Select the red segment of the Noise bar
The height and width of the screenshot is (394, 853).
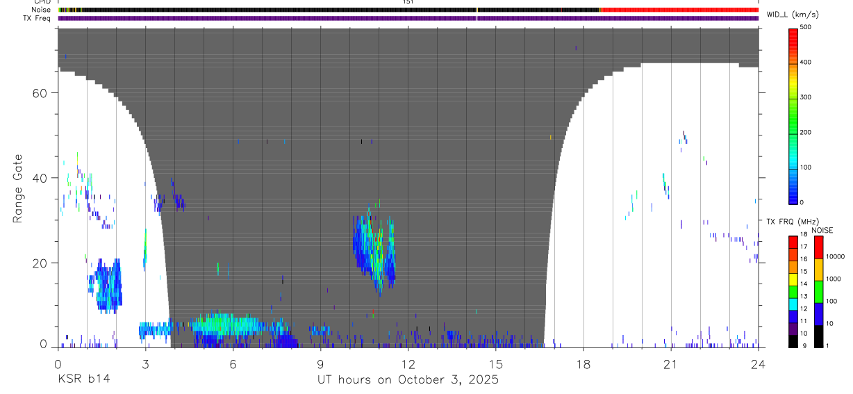click(x=679, y=10)
